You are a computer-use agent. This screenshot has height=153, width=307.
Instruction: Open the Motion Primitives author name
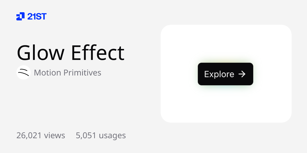68,73
